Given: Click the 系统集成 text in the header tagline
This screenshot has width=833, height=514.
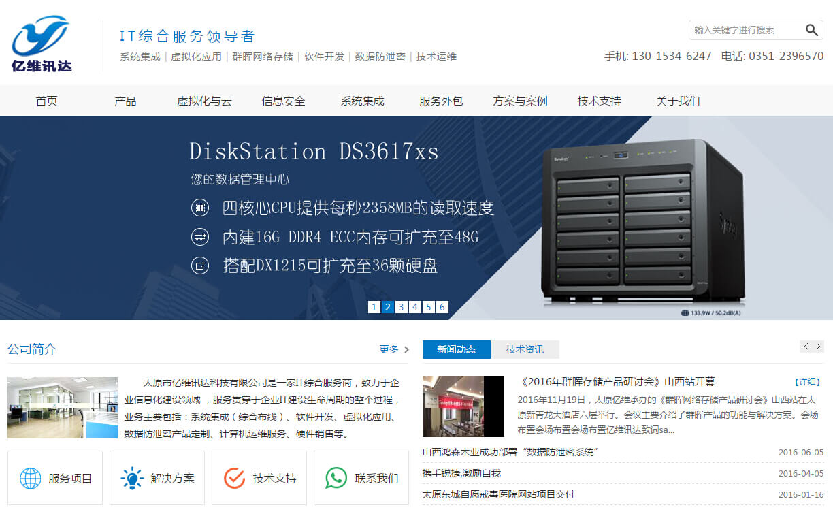Looking at the screenshot, I should 140,57.
